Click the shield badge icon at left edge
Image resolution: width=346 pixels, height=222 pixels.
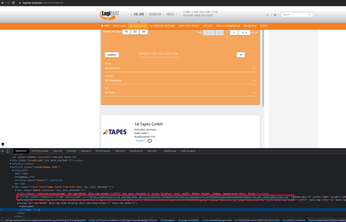[3, 144]
